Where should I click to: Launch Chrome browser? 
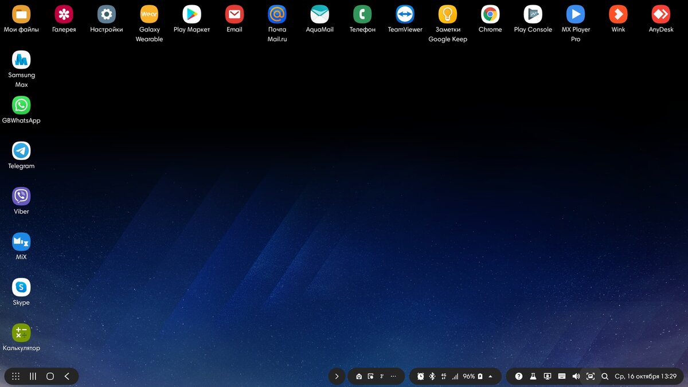point(490,19)
